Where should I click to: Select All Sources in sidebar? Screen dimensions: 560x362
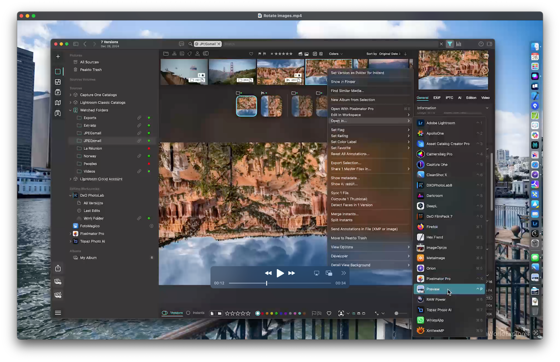[89, 62]
